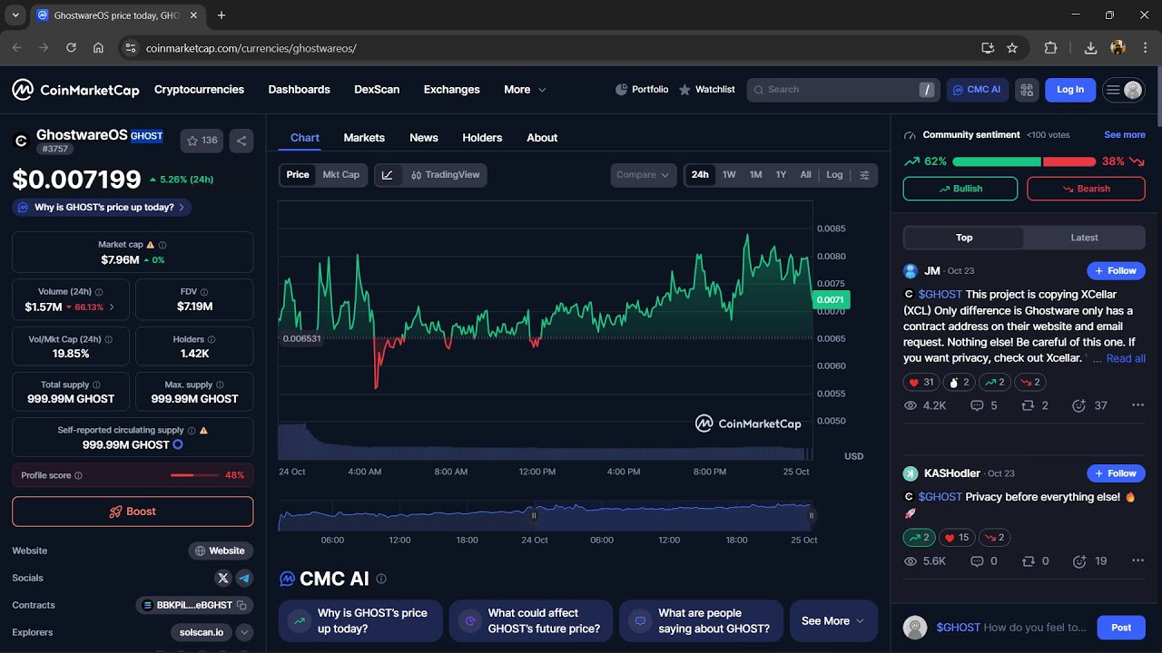Click the CMC AI header button
The width and height of the screenshot is (1162, 653).
(977, 90)
